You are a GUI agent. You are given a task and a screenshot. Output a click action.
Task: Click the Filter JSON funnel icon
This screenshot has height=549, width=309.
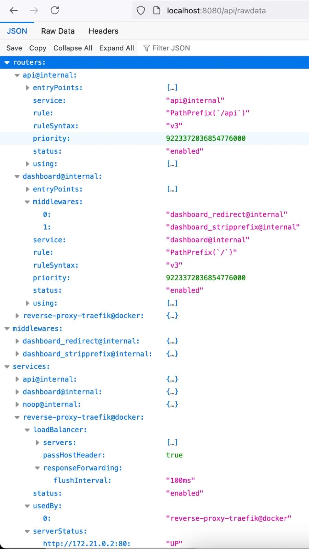coord(147,48)
